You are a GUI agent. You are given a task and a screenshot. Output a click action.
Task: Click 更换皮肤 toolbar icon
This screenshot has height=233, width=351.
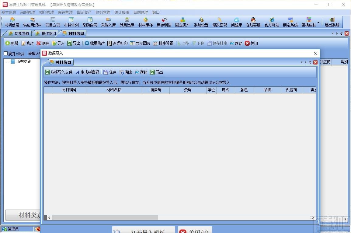309,22
